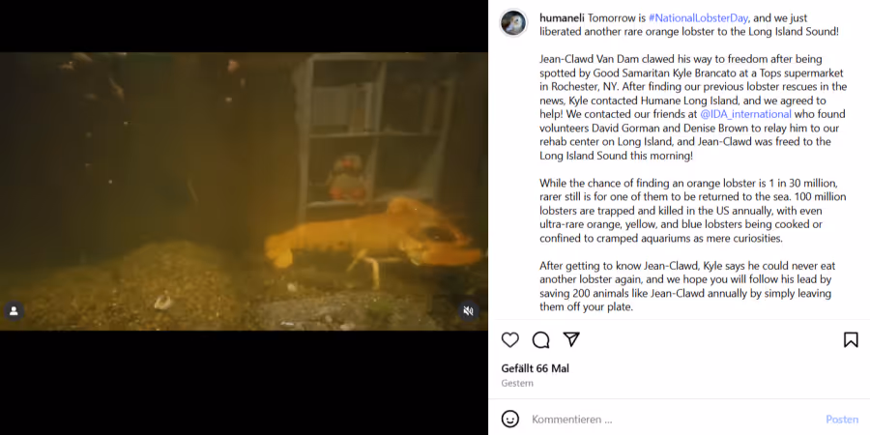870x435 pixels.
Task: Click the paragraph about saving 200 animals
Action: click(x=687, y=286)
